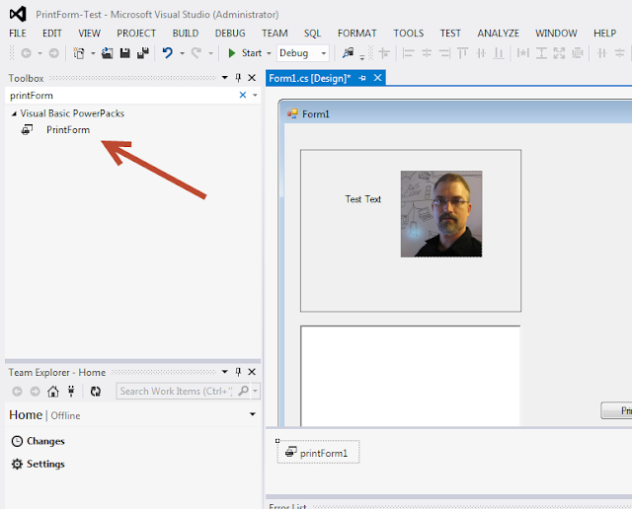Viewport: 632px width, 509px height.
Task: Click the Make Same Size icon
Action: pyautogui.click(x=559, y=53)
